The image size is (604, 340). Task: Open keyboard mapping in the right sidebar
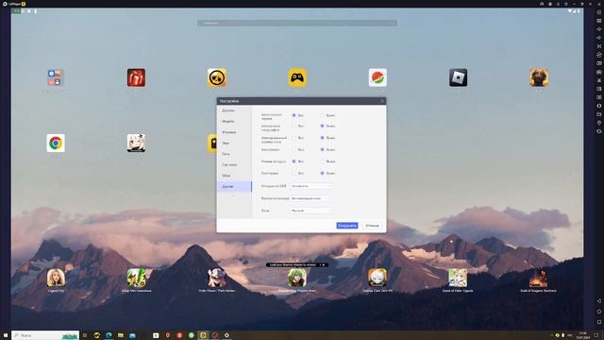coord(599,21)
